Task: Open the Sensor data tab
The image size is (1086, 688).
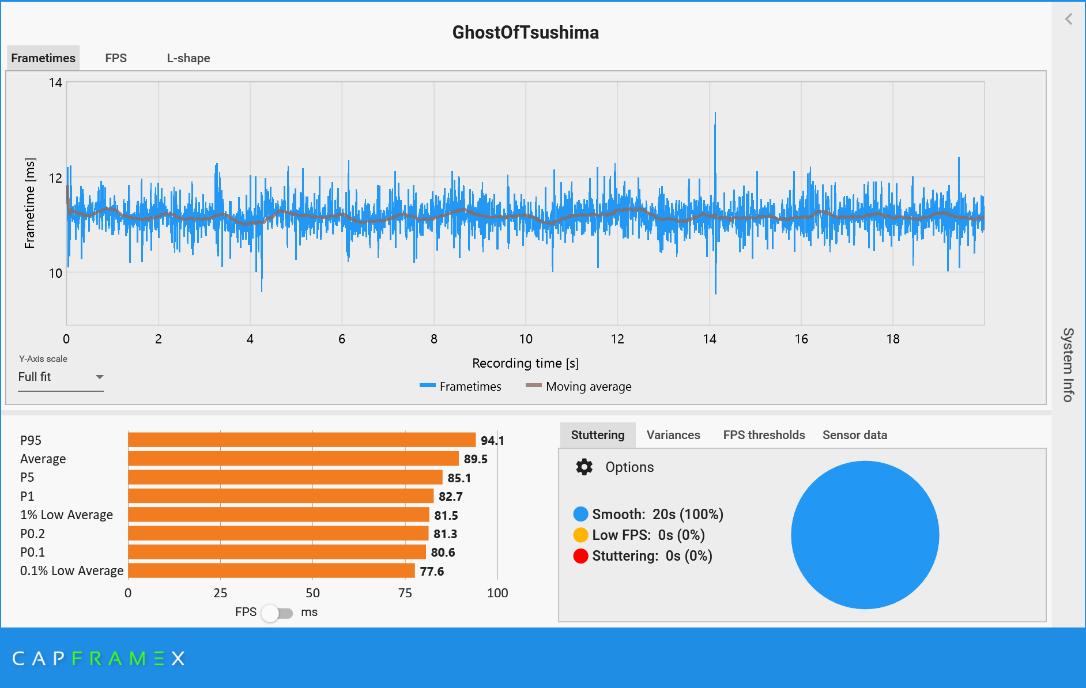Action: pos(855,435)
